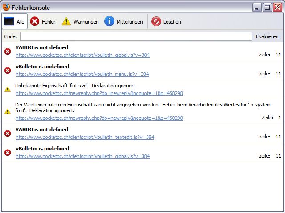The width and height of the screenshot is (285, 213).
Task: Maximize the Fehlerkonsole window
Action: click(x=267, y=8)
